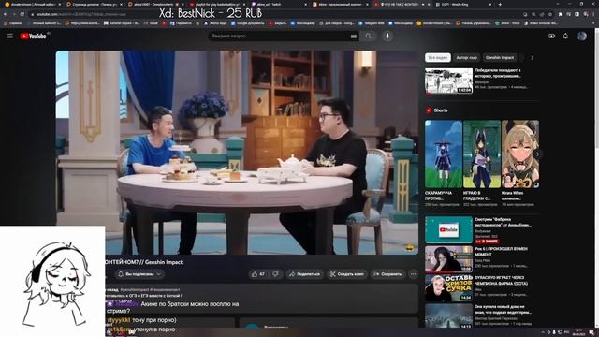
Task: Click the video player to pause
Action: coord(237,153)
